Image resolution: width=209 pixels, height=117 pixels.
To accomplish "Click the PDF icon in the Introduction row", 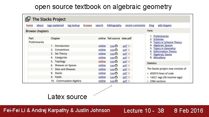I will [x=129, y=46].
